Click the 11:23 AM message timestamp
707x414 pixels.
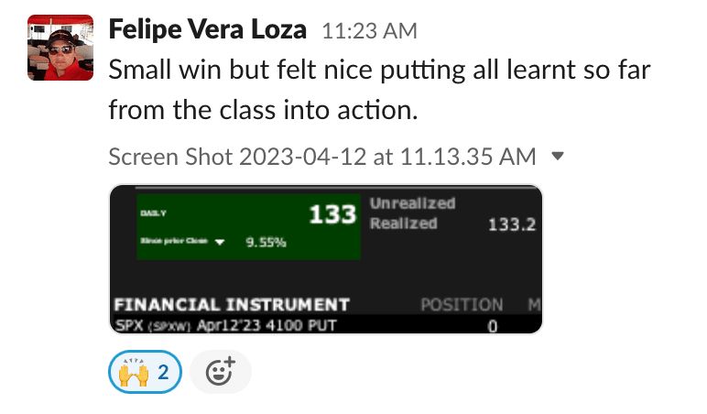click(x=369, y=31)
